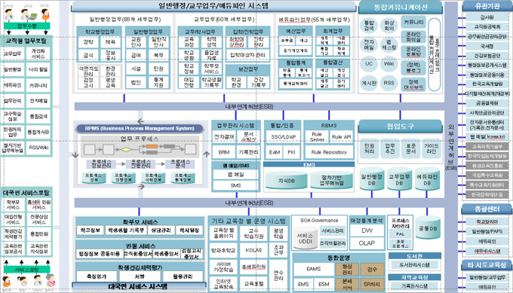Select the 타 시도교육청 header tab
Viewport: 513px width, 293px height.
487,265
